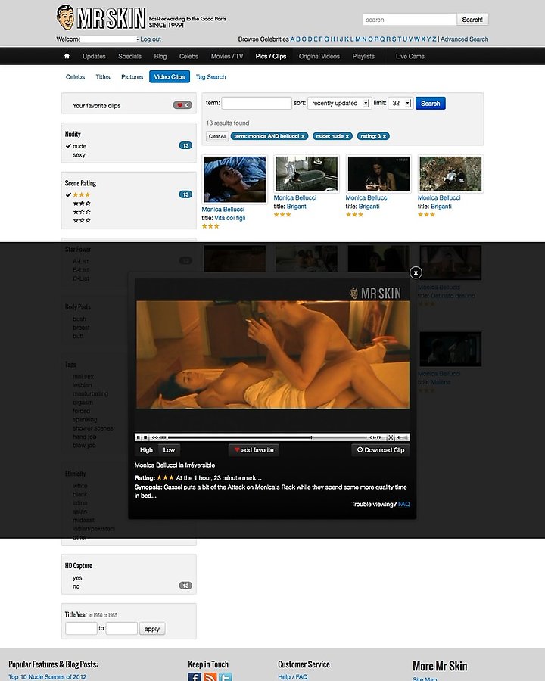The height and width of the screenshot is (681, 545).
Task: Mute the video with the speaker icon
Action: click(398, 437)
